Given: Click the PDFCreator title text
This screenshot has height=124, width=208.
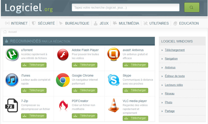Looking at the screenshot, I should [x=80, y=101].
